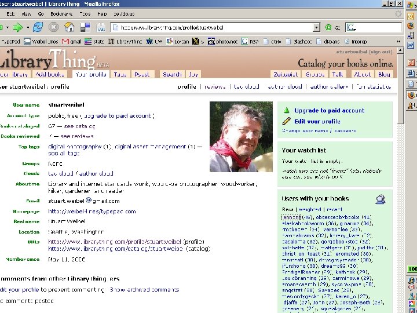Open the Talk tab
This screenshot has width=417, height=313.
click(x=338, y=74)
